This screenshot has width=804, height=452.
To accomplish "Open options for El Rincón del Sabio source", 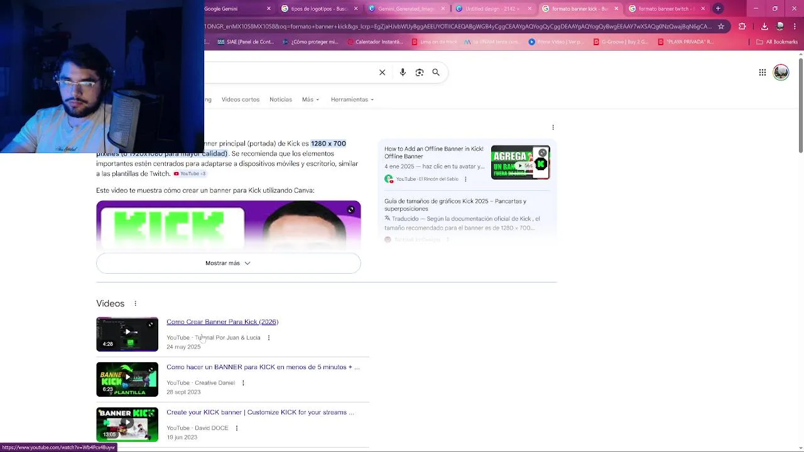I will [465, 179].
